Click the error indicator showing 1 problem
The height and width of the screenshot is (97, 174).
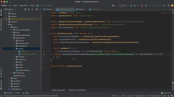[164, 13]
